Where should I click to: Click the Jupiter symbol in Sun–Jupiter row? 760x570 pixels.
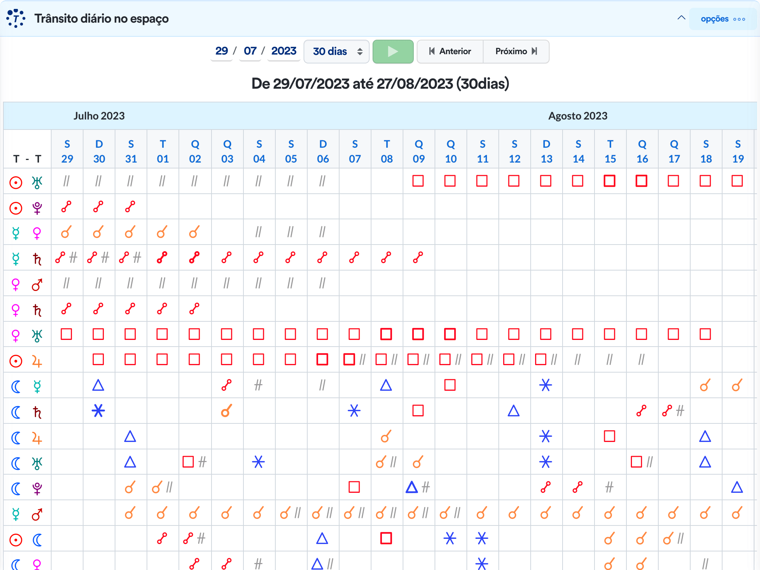click(x=37, y=361)
